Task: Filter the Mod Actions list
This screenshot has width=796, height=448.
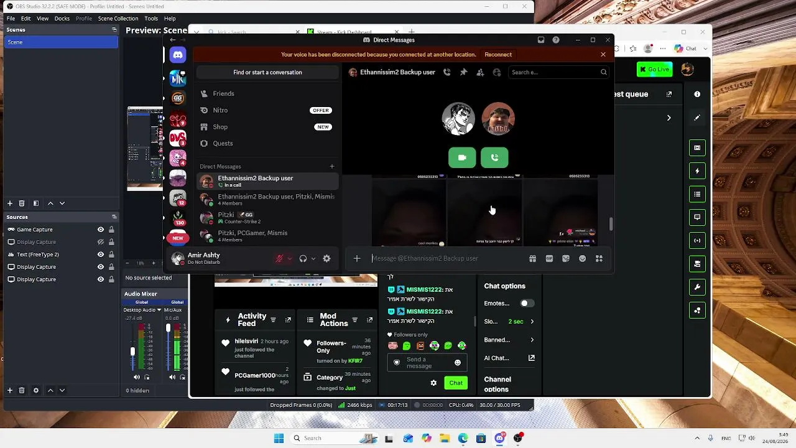Action: pyautogui.click(x=355, y=320)
